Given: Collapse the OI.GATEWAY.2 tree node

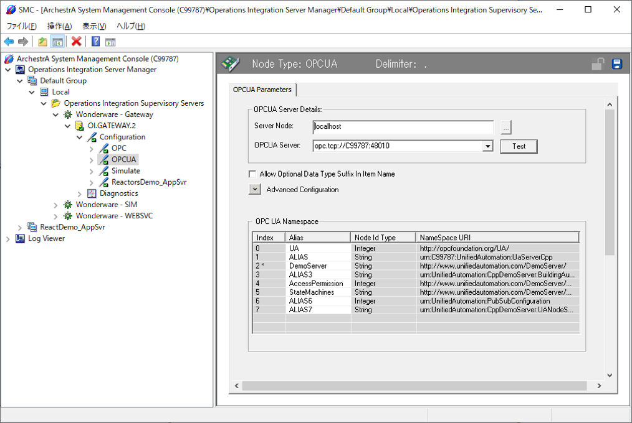Looking at the screenshot, I should (68, 126).
